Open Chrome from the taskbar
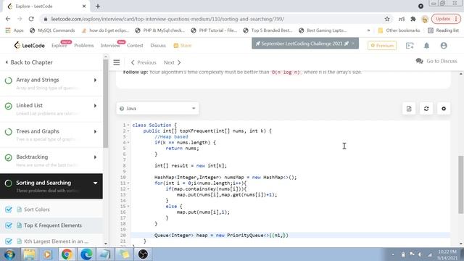The image size is (464, 261). (67, 254)
